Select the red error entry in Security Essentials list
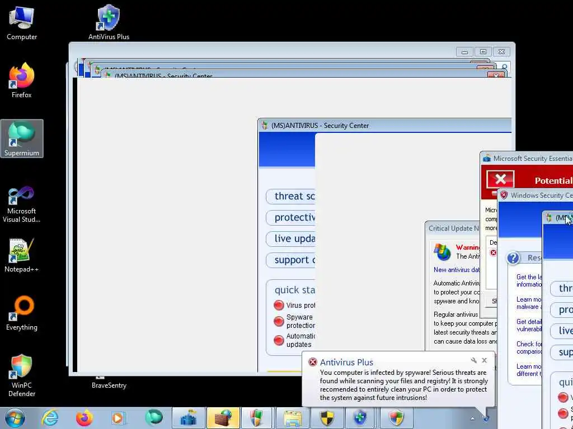 point(493,252)
